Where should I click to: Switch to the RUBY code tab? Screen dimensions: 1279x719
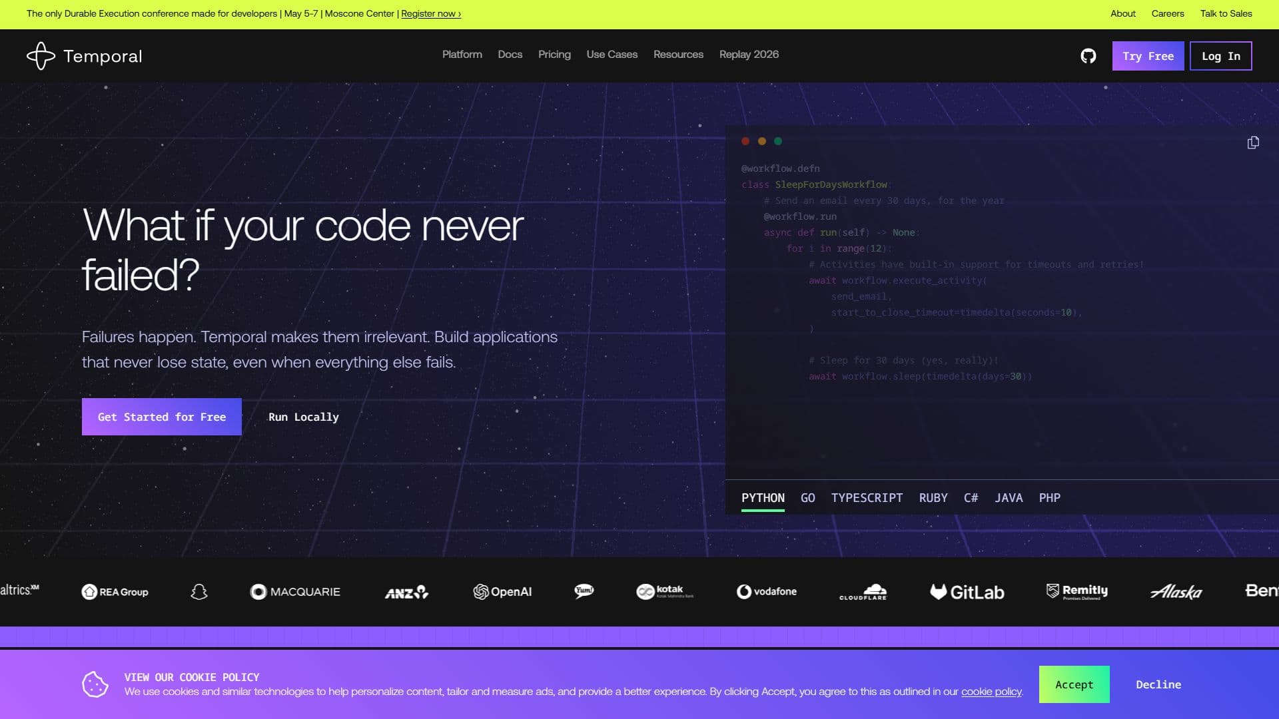point(933,498)
